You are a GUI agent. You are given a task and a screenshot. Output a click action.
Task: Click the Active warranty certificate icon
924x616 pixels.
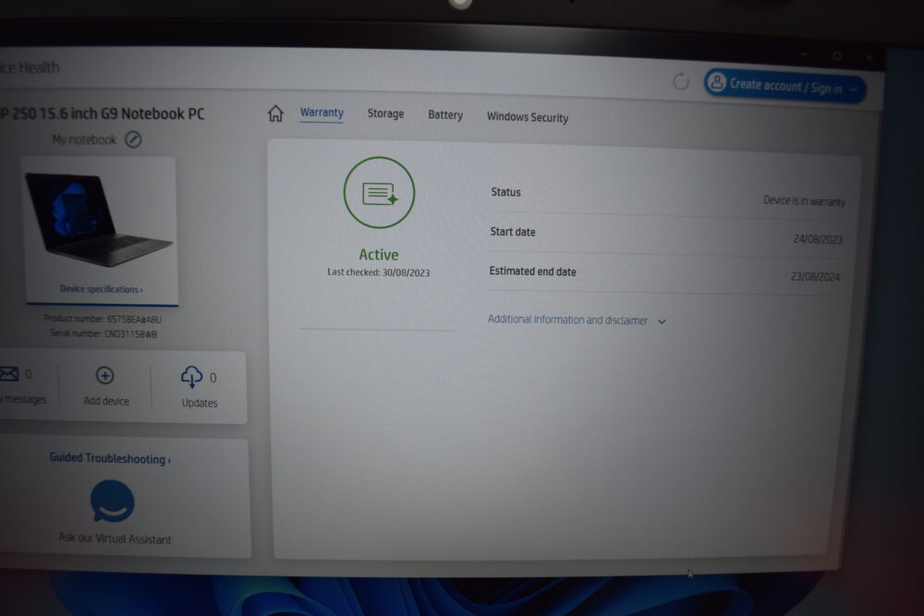coord(379,193)
